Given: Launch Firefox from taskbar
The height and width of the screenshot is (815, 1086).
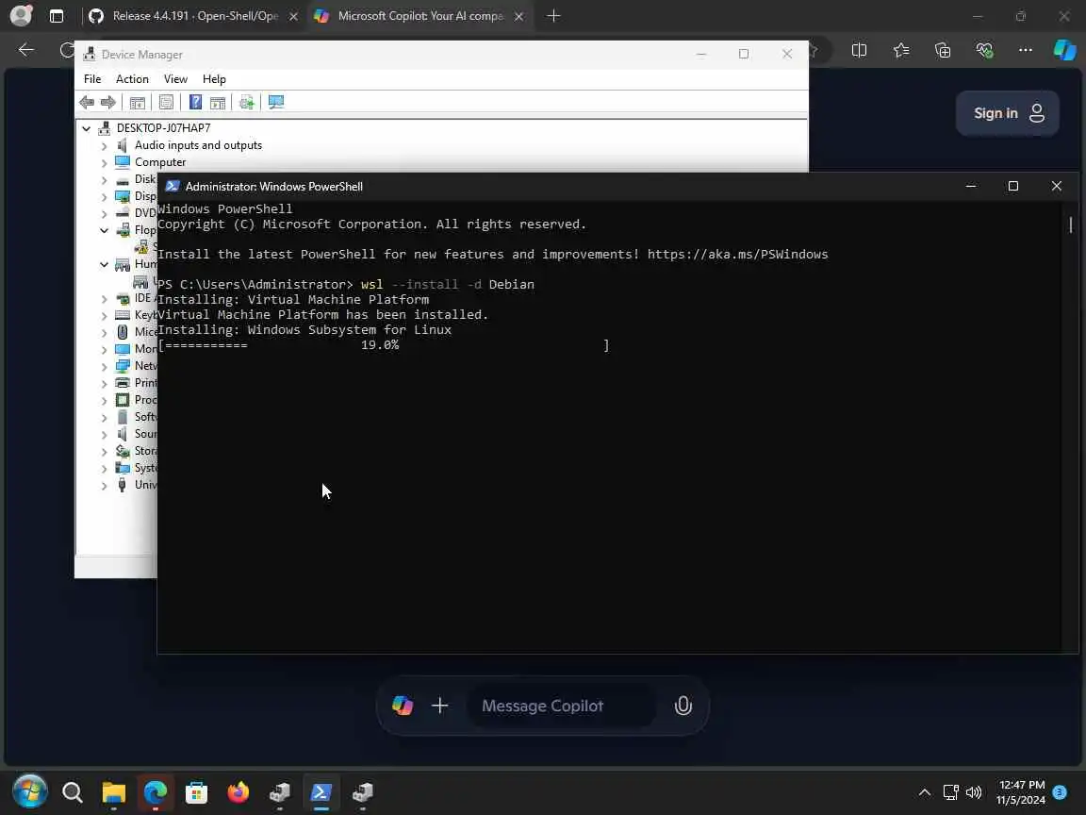Looking at the screenshot, I should click(239, 792).
